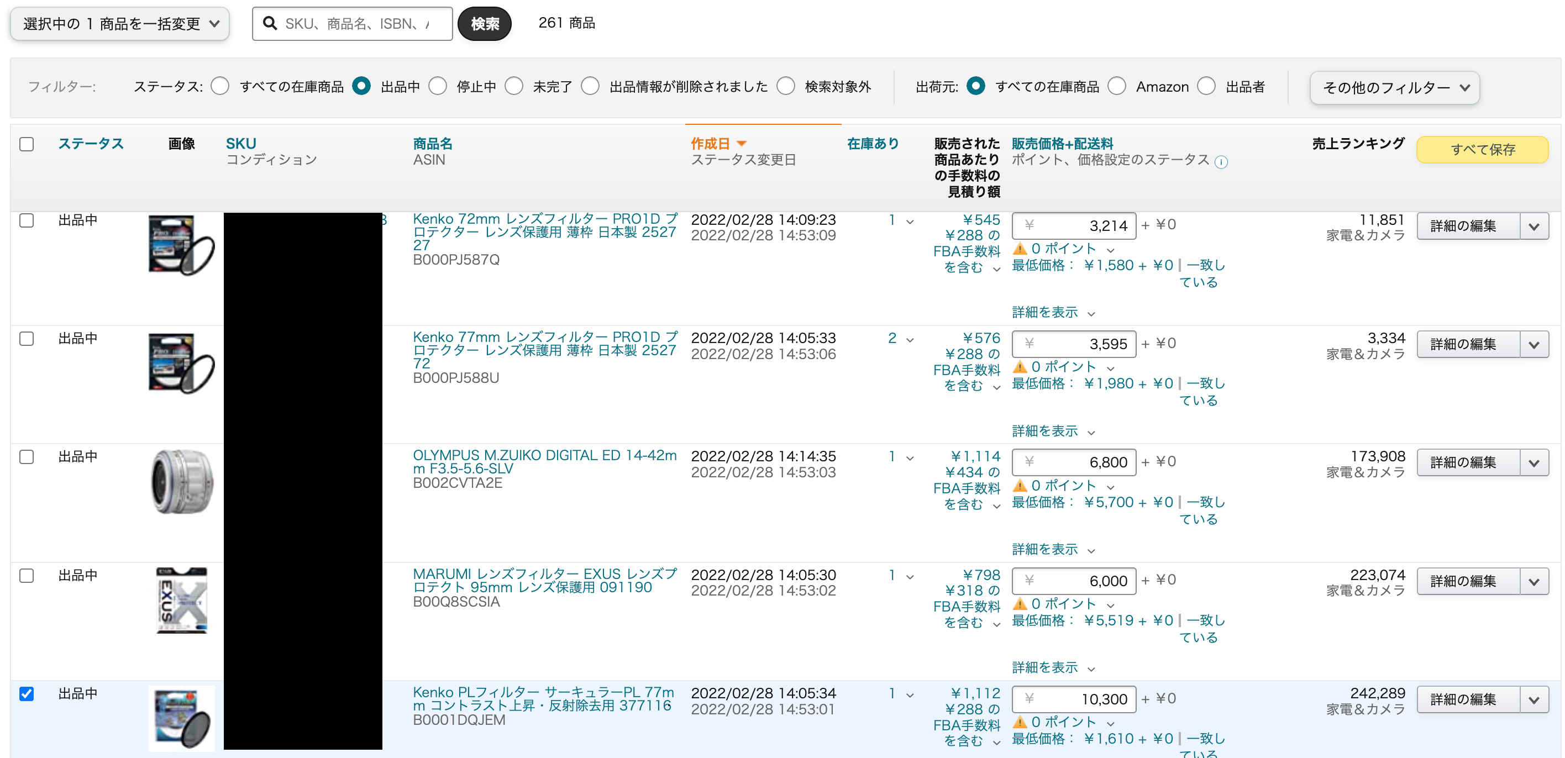Screen dimensions: 1565x758
Task: Toggle the select-all checkbox in table header
Action: click(27, 144)
